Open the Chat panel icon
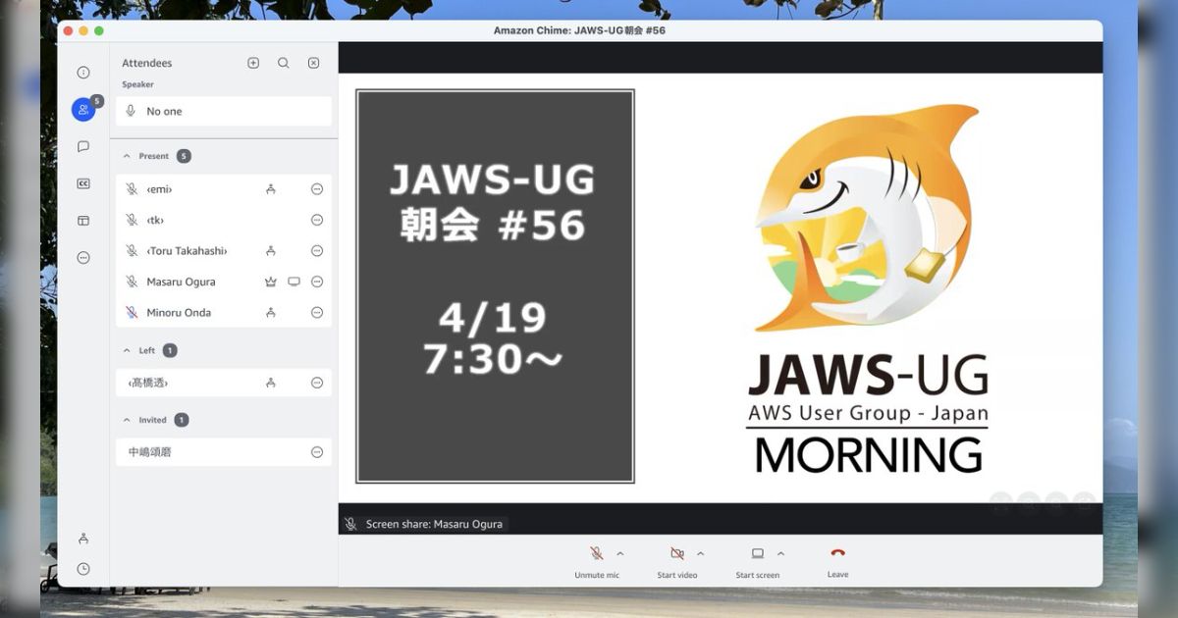1178x618 pixels. (x=82, y=145)
